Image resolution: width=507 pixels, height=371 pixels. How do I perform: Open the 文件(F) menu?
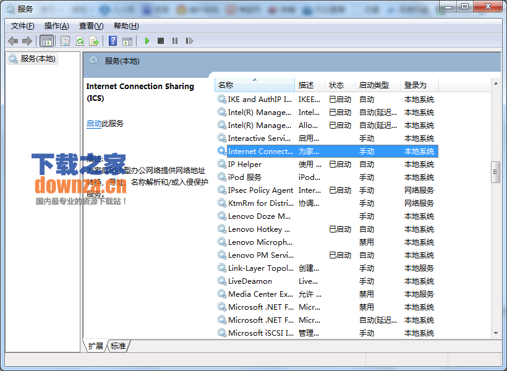click(x=23, y=26)
